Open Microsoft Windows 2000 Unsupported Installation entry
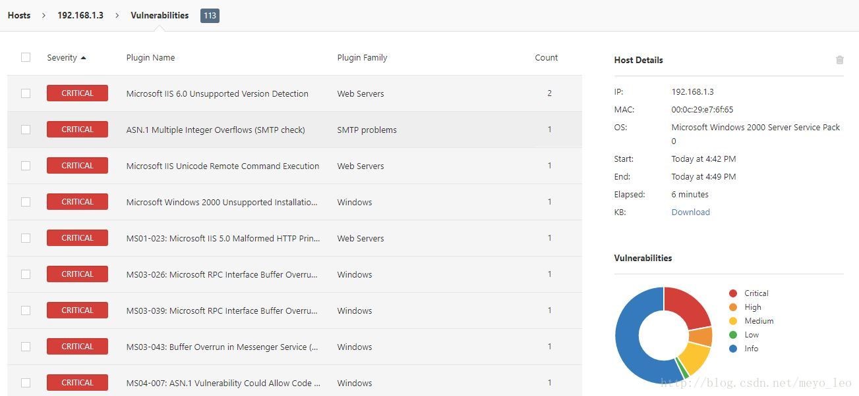Screen dimensions: 859x396 [x=222, y=202]
